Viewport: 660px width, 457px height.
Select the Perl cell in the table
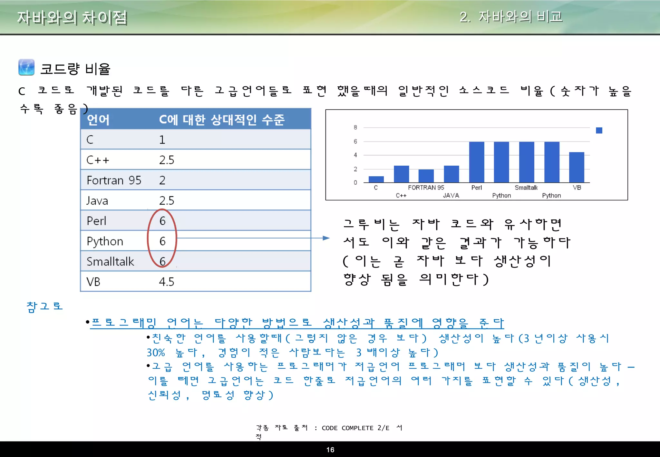pyautogui.click(x=96, y=221)
